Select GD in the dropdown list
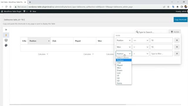Screen dimensions: 188x106 pos(124,81)
